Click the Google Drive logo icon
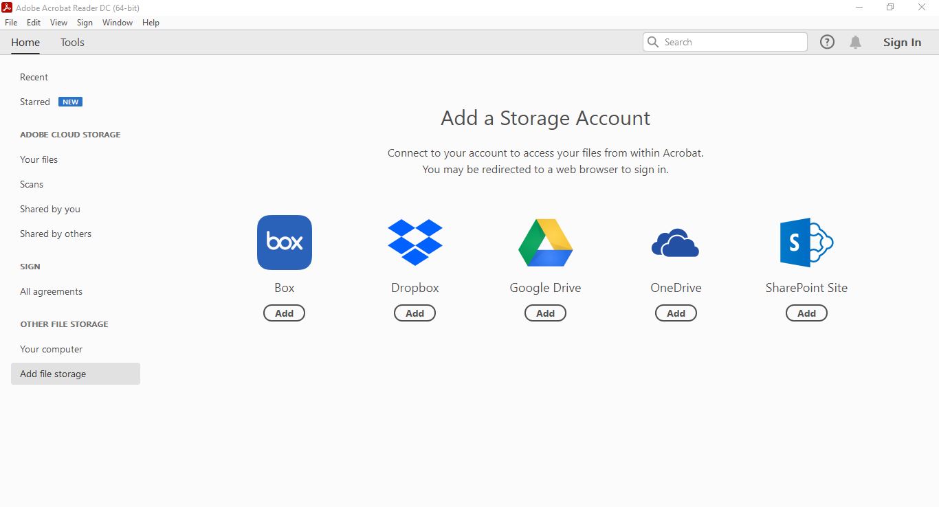The image size is (939, 507). [x=546, y=243]
